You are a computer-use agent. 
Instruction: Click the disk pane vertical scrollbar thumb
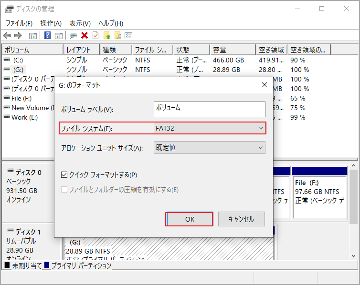[x=353, y=196]
